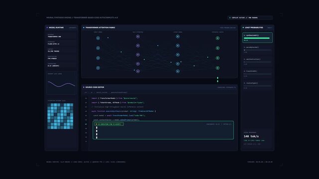Select the third green output node
This screenshot has height=179, width=319.
pos(217,58)
